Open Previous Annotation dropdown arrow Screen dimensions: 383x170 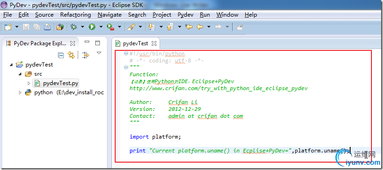click(x=179, y=27)
